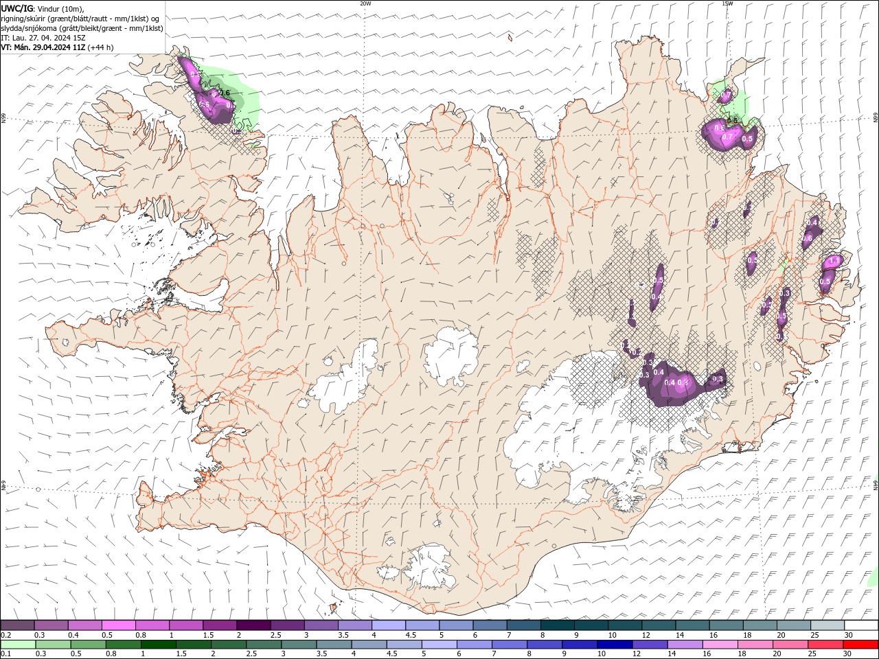Select the medium purple 3 snow legend swatch
The height and width of the screenshot is (659, 879).
(x=321, y=625)
